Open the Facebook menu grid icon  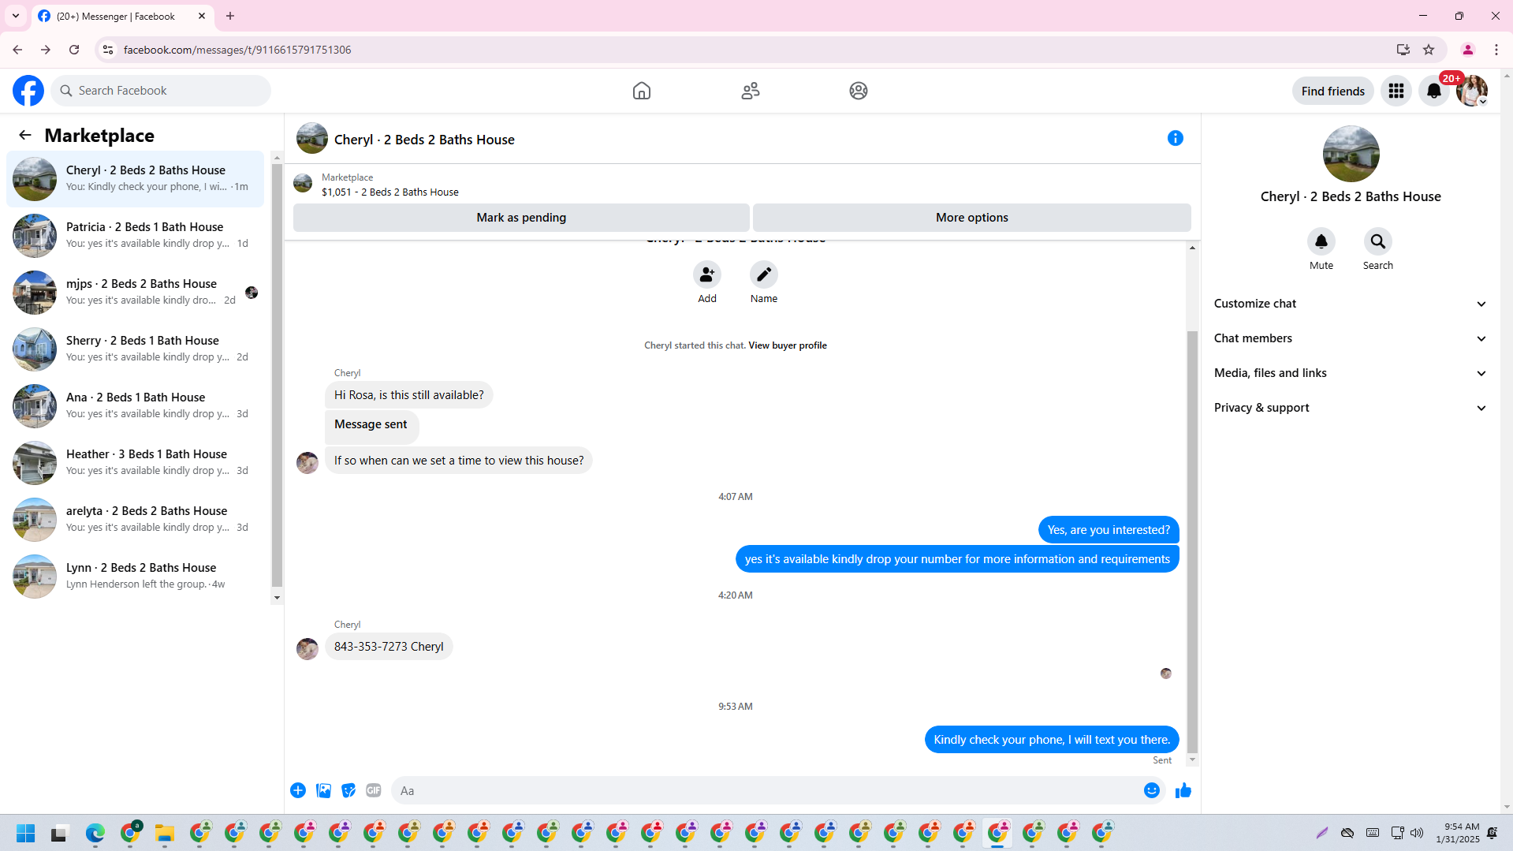(x=1396, y=91)
